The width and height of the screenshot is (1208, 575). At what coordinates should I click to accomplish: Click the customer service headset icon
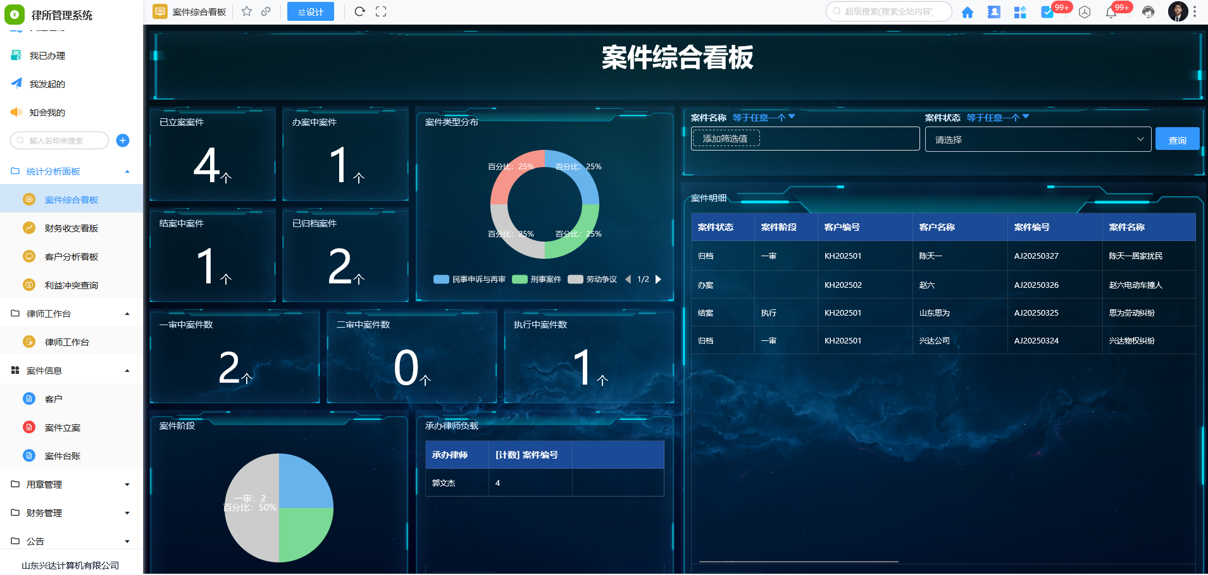(1148, 12)
